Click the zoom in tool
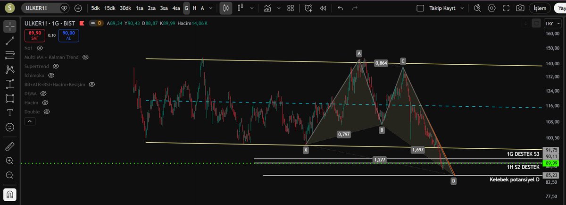566x205 pixels. pyautogui.click(x=9, y=161)
